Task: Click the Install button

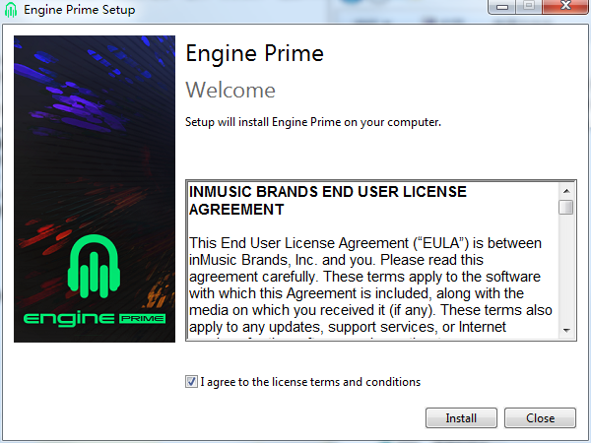Action: pyautogui.click(x=461, y=418)
